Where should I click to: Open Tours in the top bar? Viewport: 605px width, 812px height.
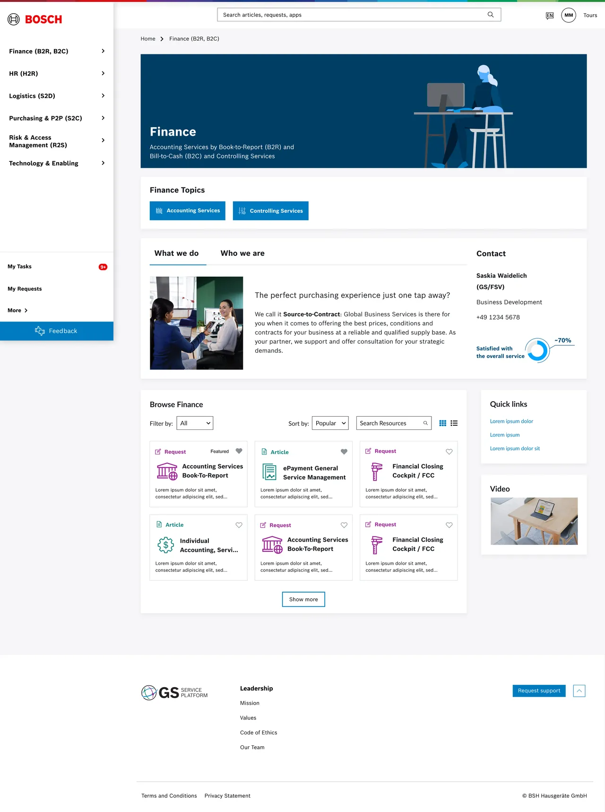pos(590,16)
